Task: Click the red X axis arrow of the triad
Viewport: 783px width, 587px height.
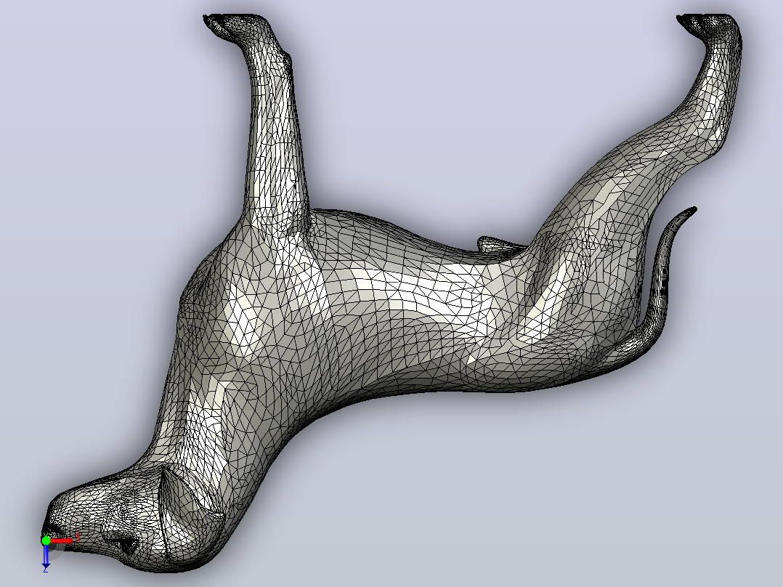Action: tap(62, 541)
